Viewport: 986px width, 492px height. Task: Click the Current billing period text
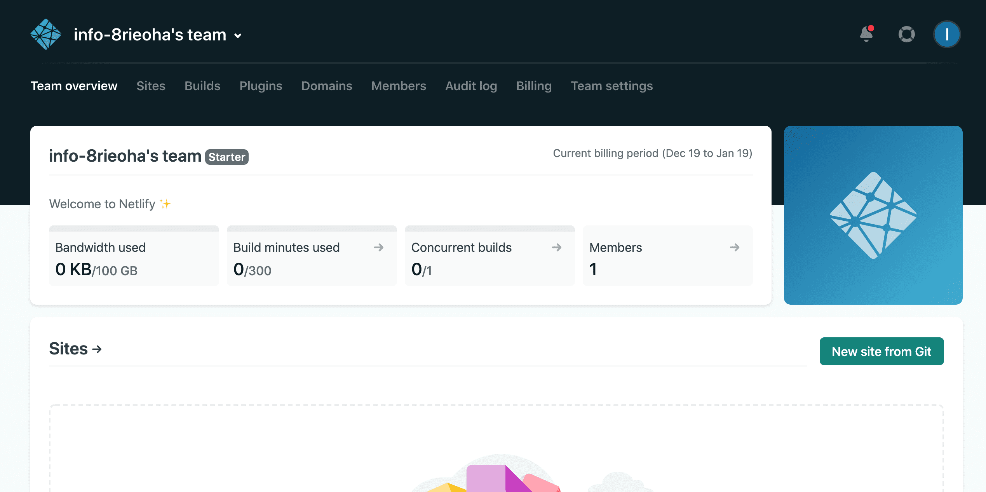[x=653, y=153]
